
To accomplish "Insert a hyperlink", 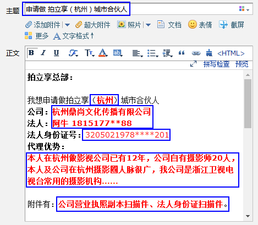I will click(x=196, y=53).
